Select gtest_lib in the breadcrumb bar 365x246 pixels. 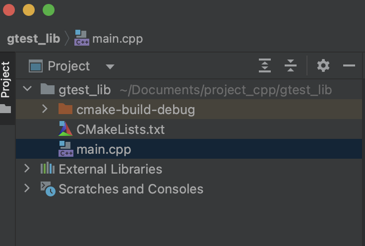click(34, 39)
